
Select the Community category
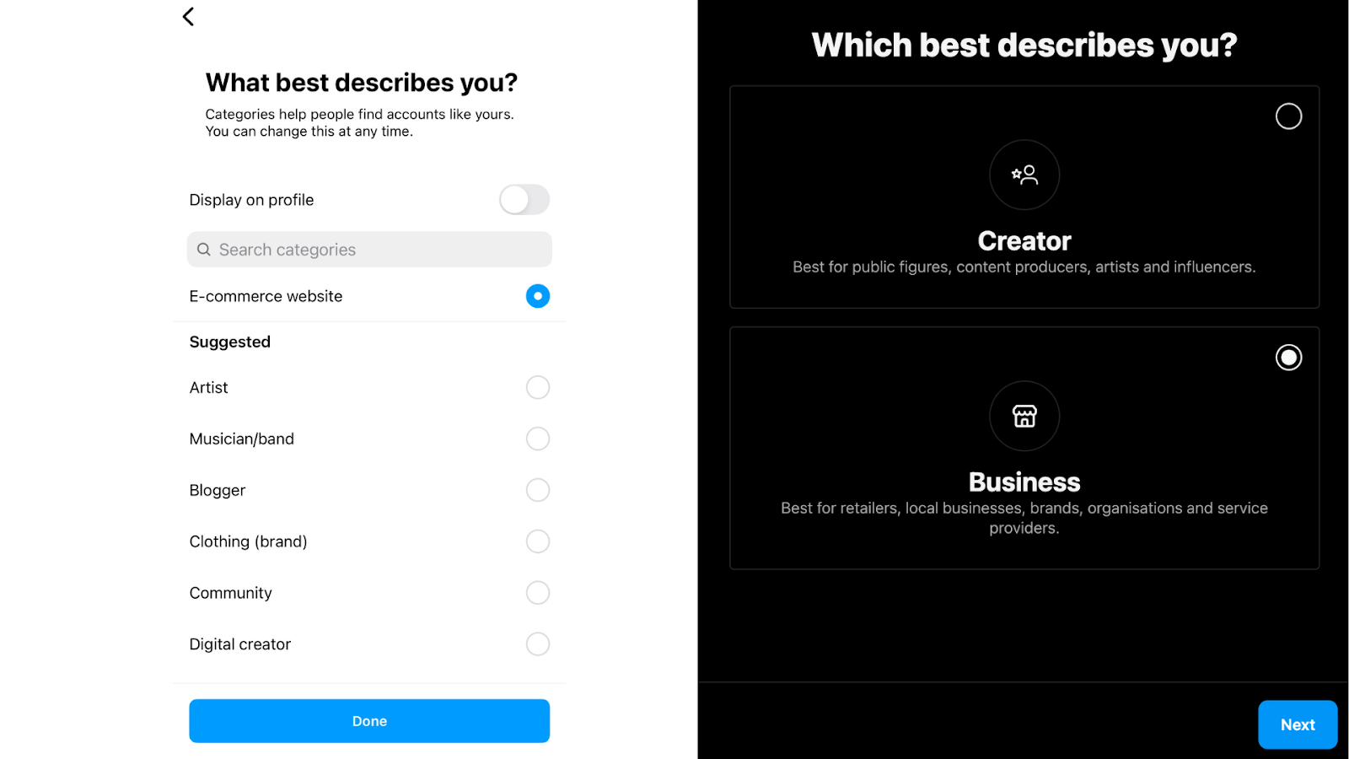tap(537, 593)
